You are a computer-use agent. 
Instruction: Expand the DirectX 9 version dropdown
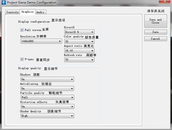tap(79, 32)
